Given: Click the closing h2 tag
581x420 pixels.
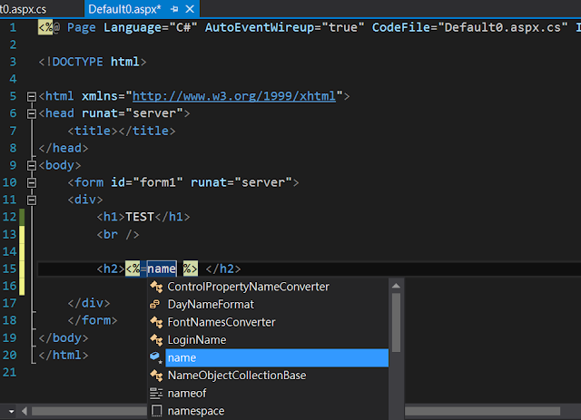Looking at the screenshot, I should pos(223,269).
